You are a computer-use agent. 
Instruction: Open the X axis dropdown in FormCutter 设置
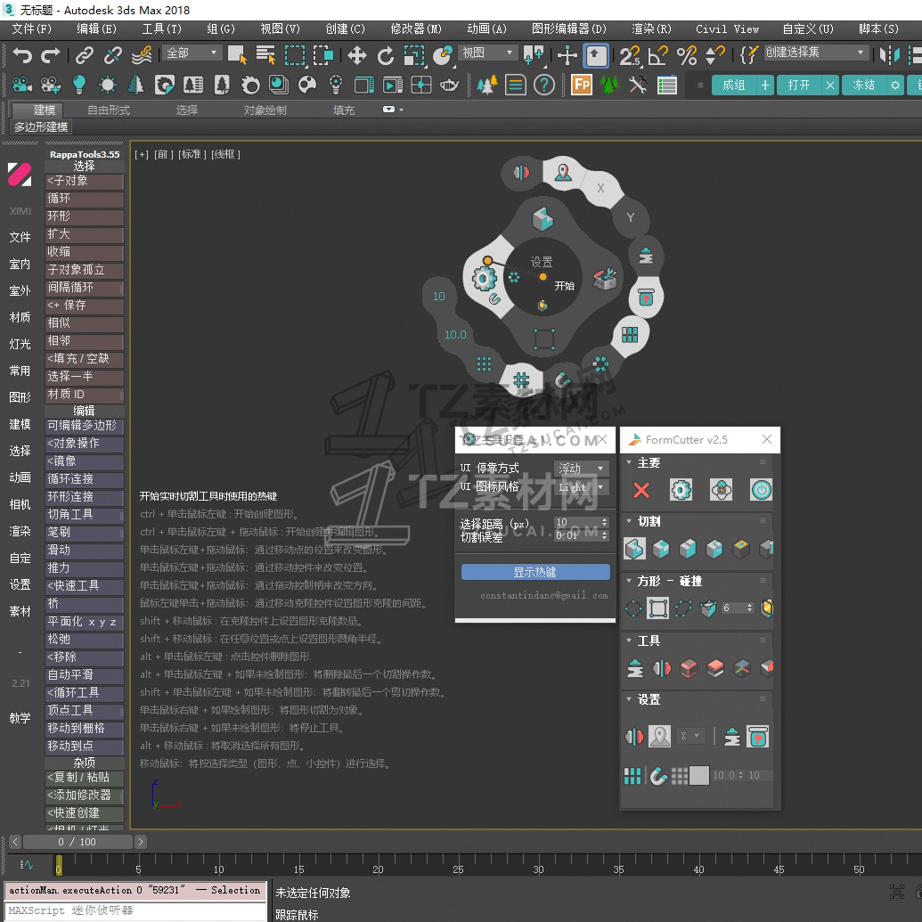(690, 736)
